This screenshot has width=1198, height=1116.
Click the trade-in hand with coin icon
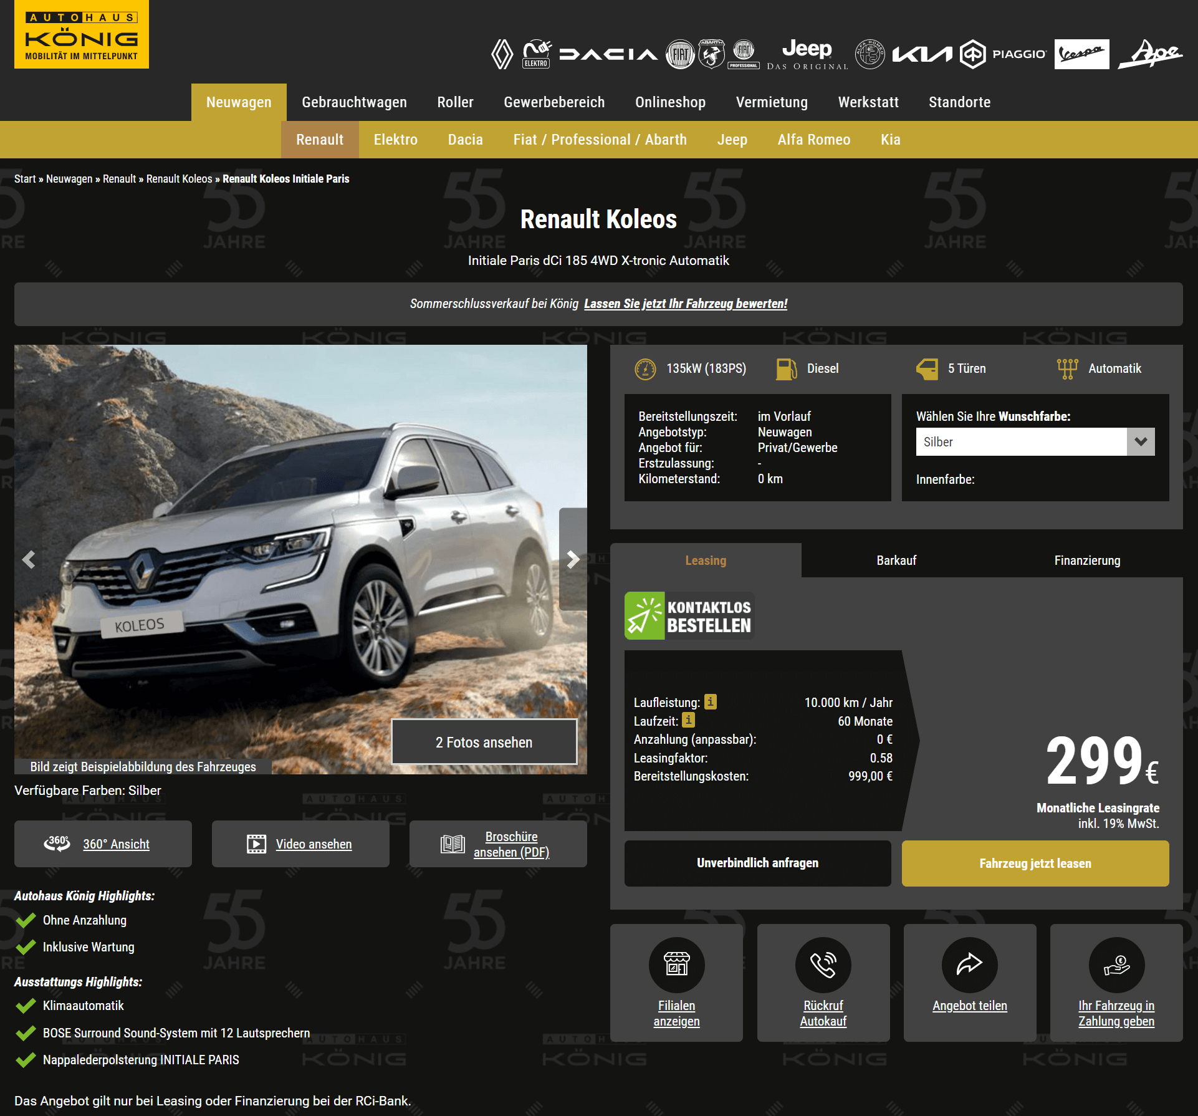1117,964
